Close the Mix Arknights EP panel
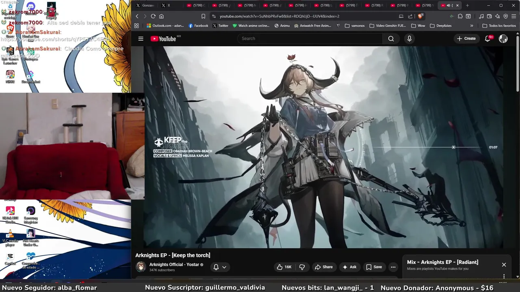The width and height of the screenshot is (520, 292). [504, 265]
